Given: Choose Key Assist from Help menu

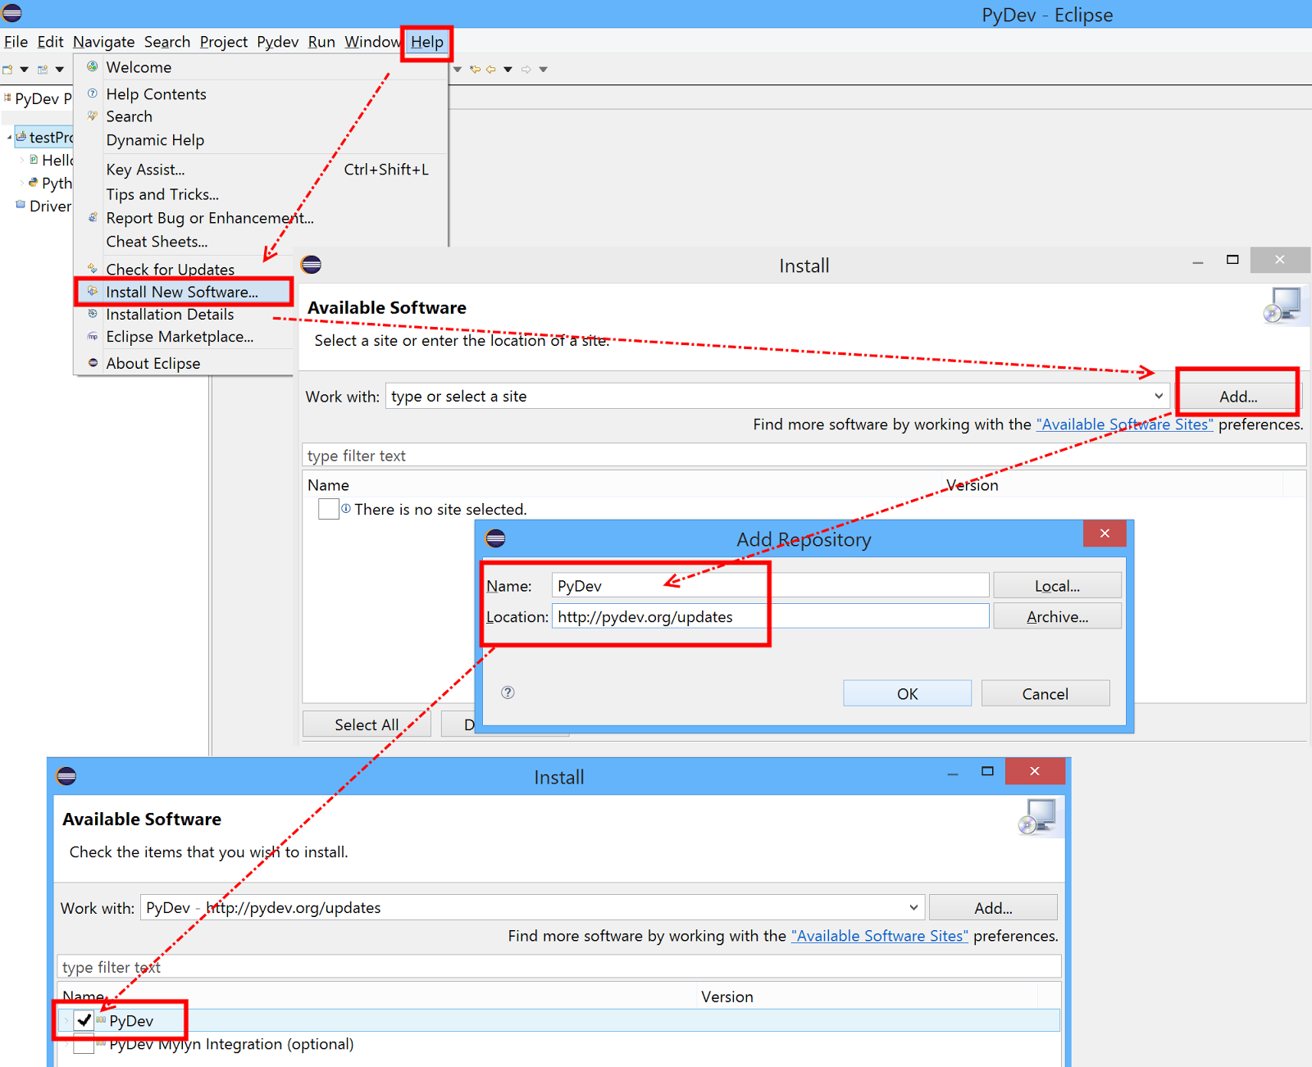Looking at the screenshot, I should click(145, 170).
